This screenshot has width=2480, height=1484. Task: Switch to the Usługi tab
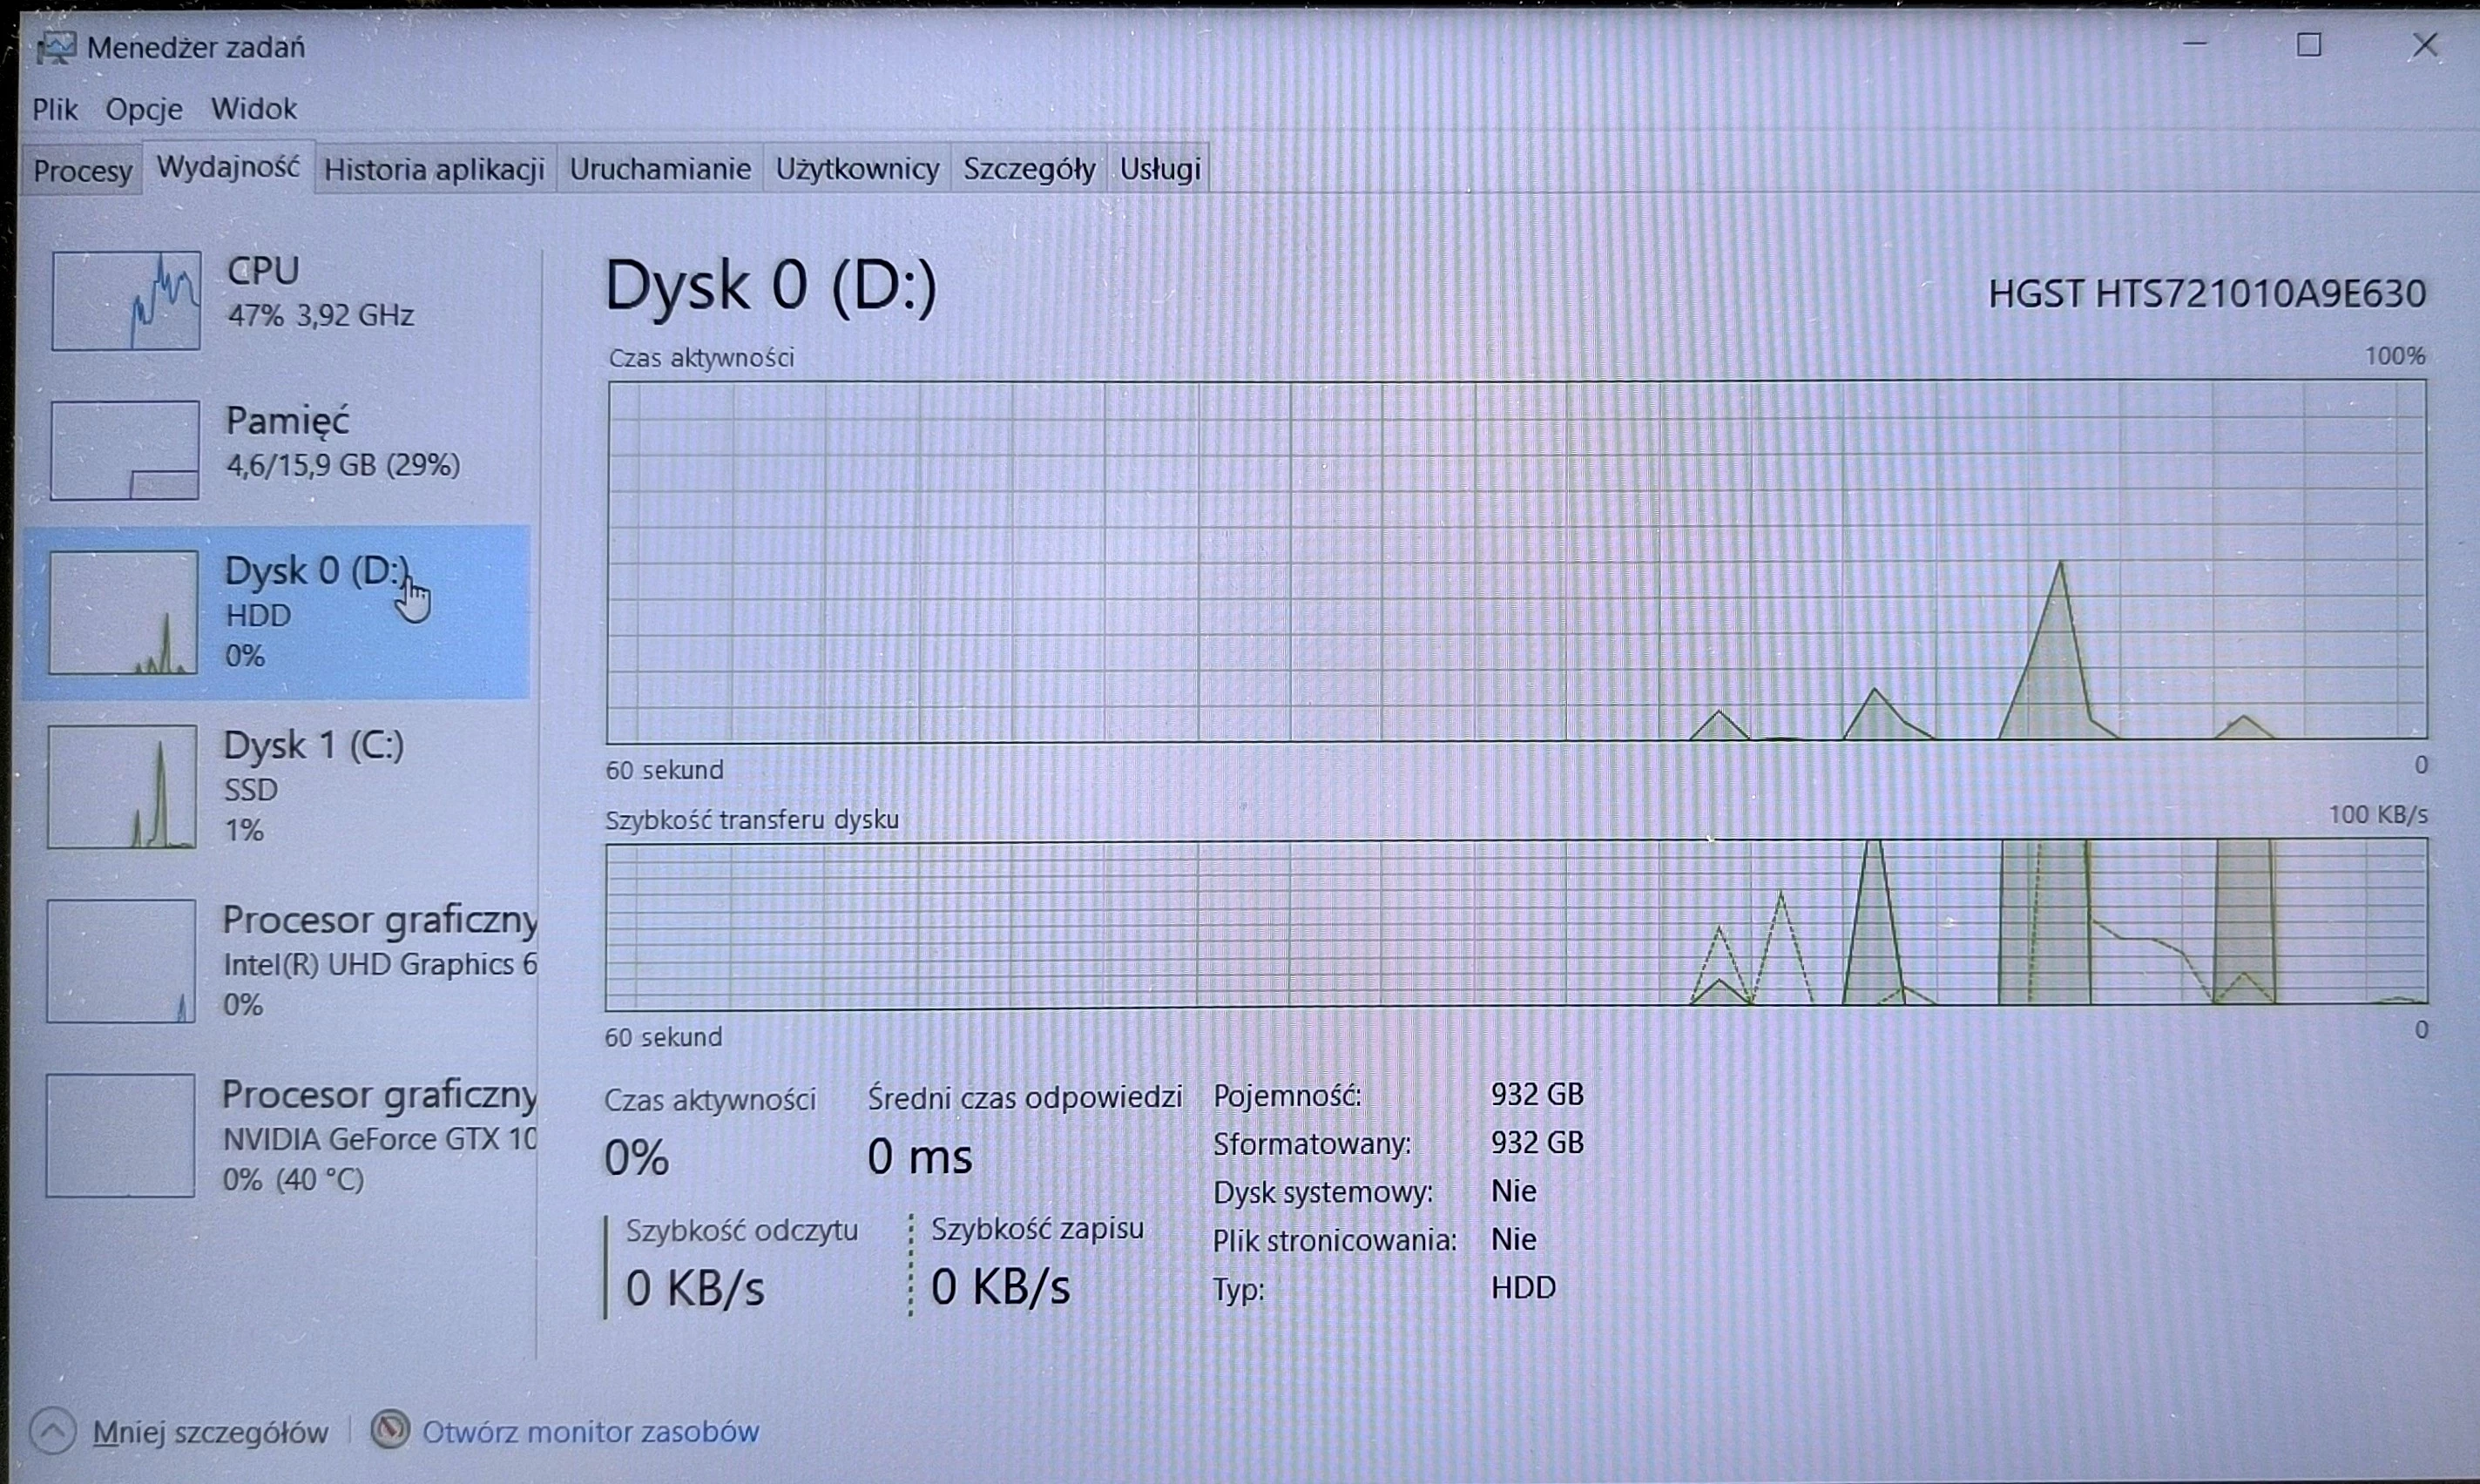click(1160, 168)
